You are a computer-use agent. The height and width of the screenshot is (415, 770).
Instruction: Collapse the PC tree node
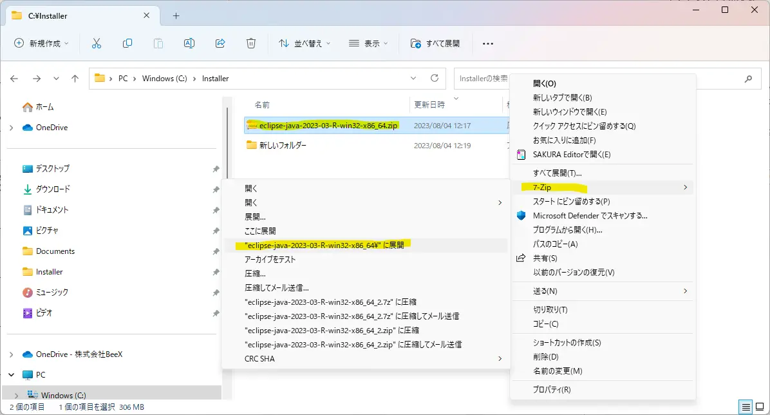[12, 375]
